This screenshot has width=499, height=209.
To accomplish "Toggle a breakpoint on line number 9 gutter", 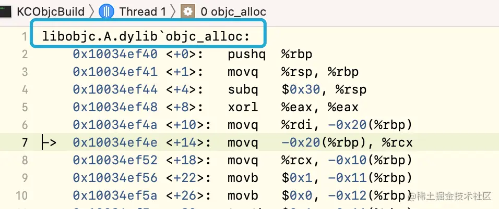I will pos(25,178).
